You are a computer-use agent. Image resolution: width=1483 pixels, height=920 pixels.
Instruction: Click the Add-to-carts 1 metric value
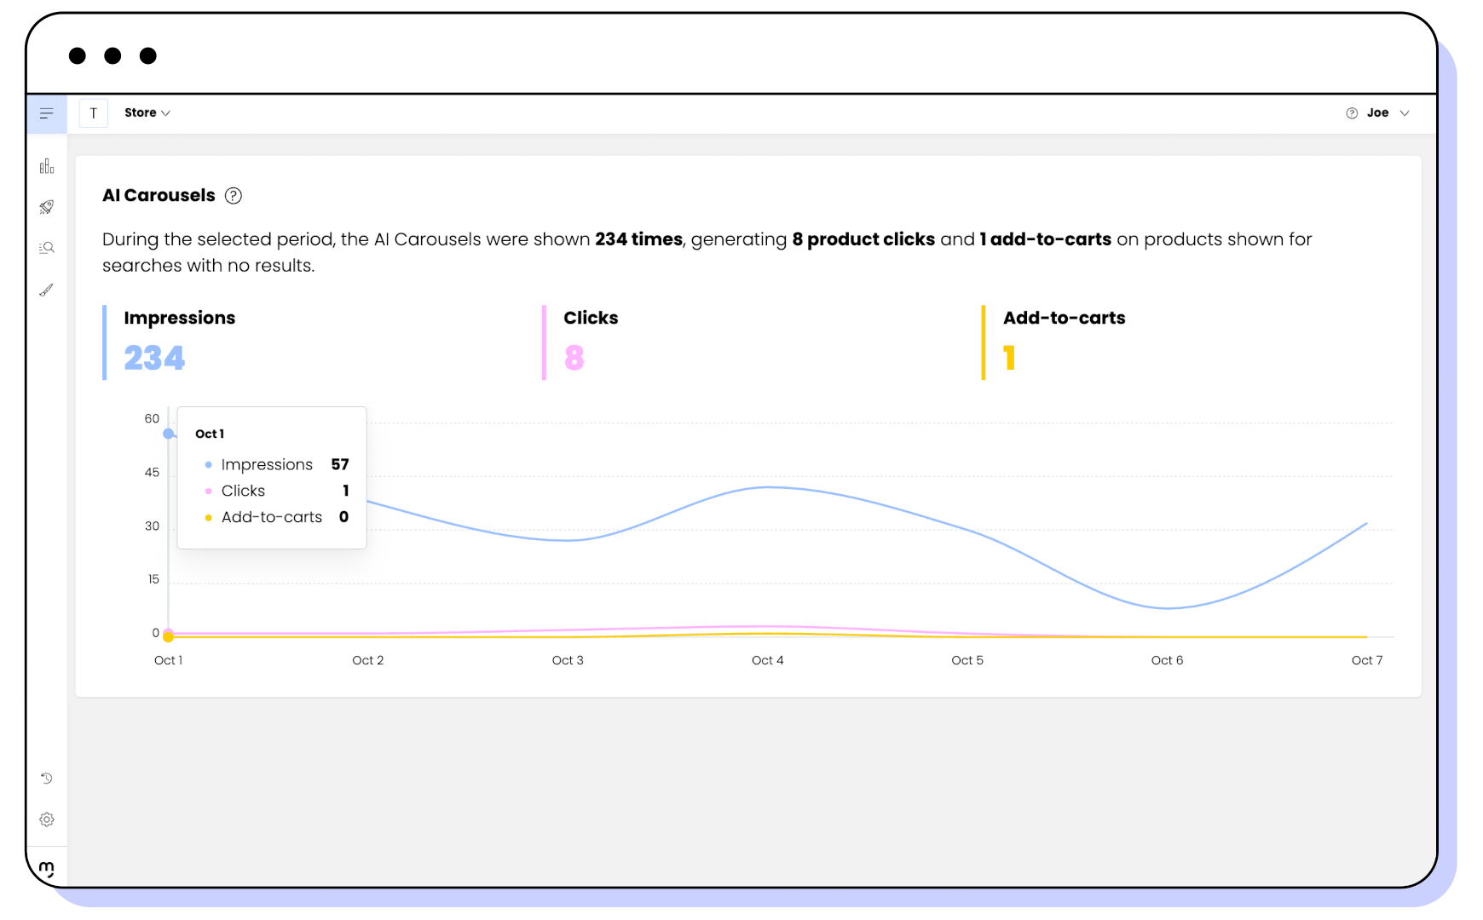(1009, 358)
